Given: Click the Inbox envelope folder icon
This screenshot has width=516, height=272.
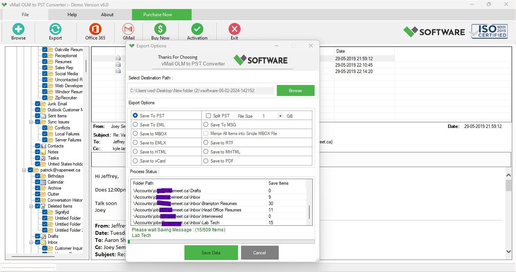Looking at the screenshot, I should [43, 242].
